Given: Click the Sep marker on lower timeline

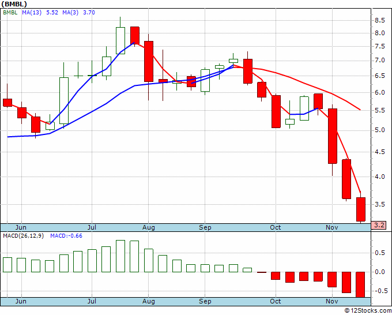Looking at the screenshot, I should point(205,301).
